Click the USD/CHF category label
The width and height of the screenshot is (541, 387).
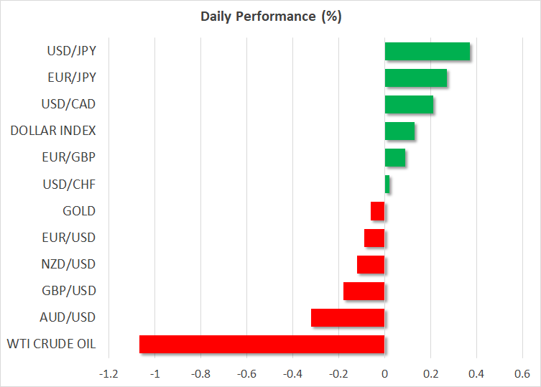[70, 185]
